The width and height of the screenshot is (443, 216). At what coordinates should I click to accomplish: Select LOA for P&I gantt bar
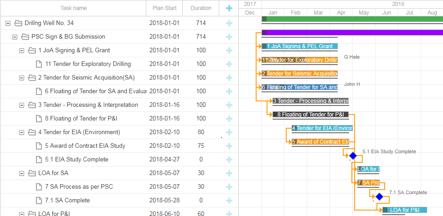[405, 210]
